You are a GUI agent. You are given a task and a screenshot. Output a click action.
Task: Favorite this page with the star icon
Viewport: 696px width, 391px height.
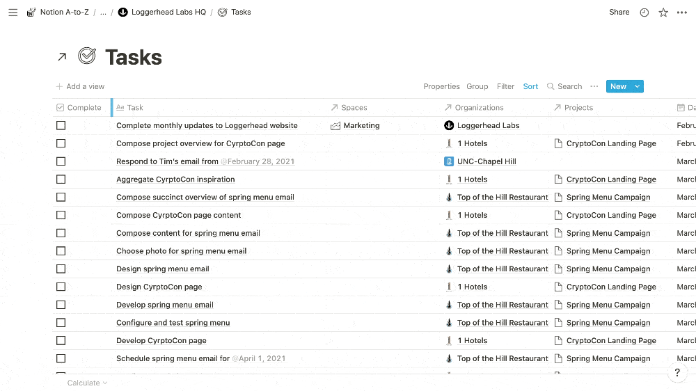pyautogui.click(x=663, y=13)
